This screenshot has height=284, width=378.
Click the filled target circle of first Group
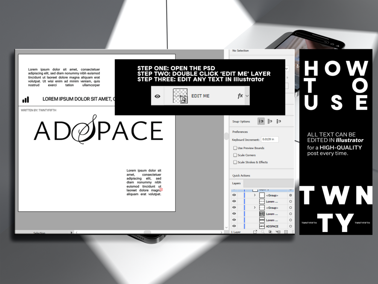tap(290, 195)
